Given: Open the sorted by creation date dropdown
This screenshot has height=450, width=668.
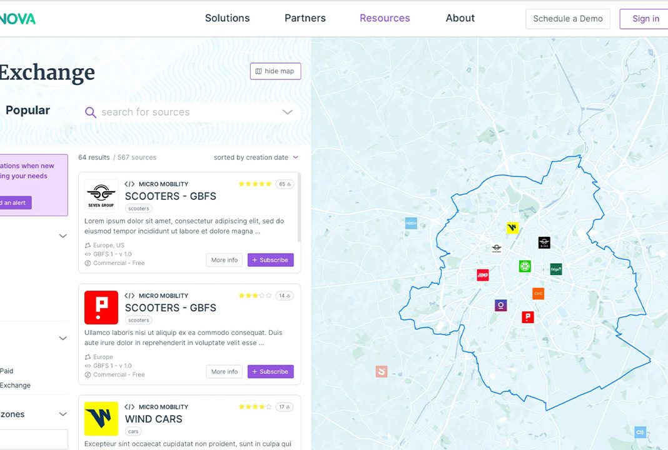Looking at the screenshot, I should click(x=256, y=157).
